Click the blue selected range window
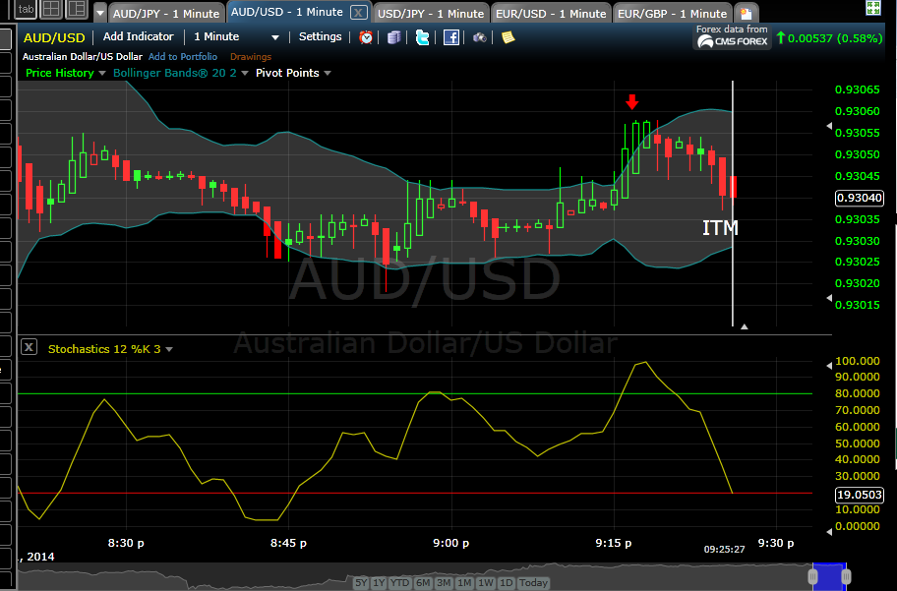 pyautogui.click(x=829, y=576)
